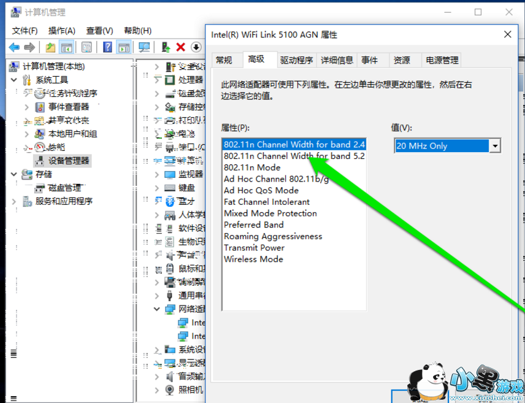
Task: Select Mixed Mode Protection property
Action: tap(270, 213)
